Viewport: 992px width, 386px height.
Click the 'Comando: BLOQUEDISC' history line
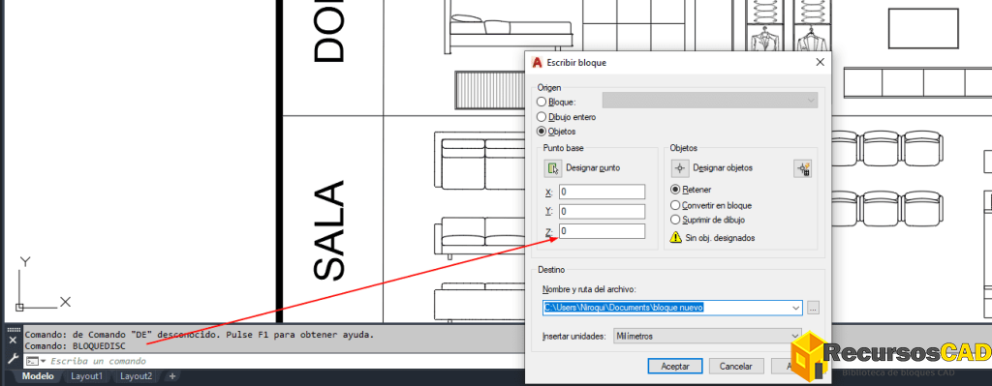point(76,346)
